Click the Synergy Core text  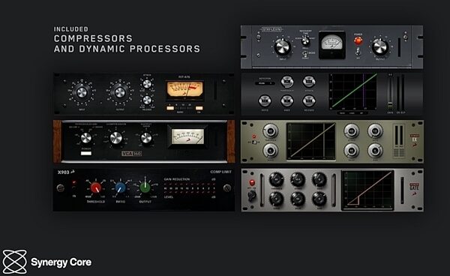point(61,262)
